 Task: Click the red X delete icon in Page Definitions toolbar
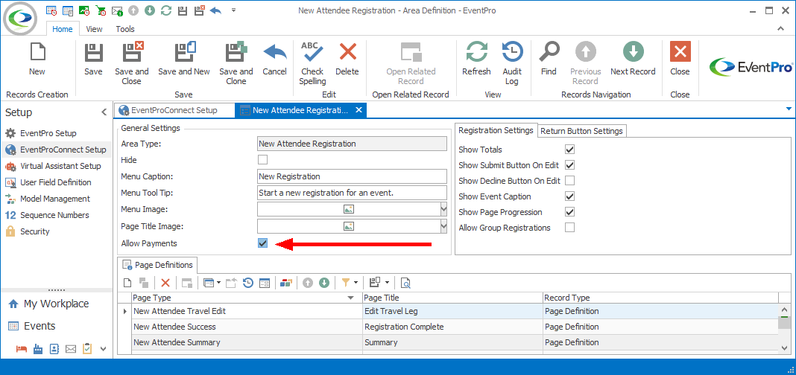pos(165,283)
